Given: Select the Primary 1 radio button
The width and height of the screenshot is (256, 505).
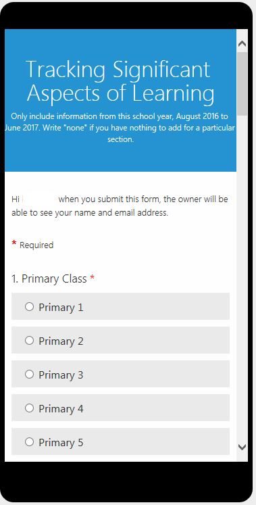Looking at the screenshot, I should 29,307.
